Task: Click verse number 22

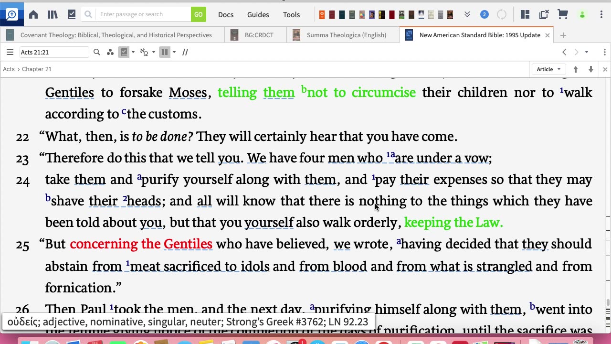Action: (22, 137)
